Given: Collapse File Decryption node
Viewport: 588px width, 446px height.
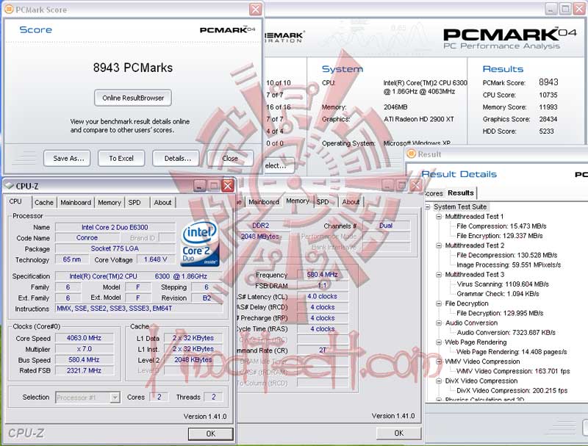Looking at the screenshot, I should (x=439, y=303).
